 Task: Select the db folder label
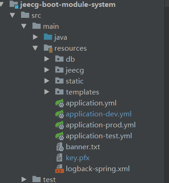pos(70,59)
